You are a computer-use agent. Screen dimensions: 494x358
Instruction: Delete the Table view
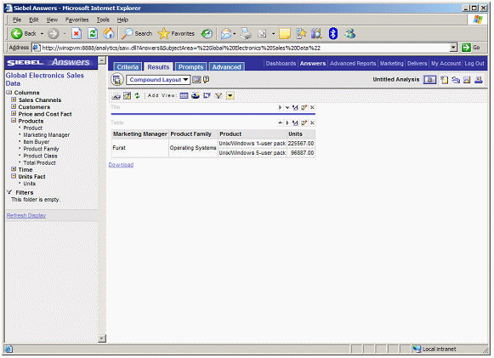tap(312, 122)
